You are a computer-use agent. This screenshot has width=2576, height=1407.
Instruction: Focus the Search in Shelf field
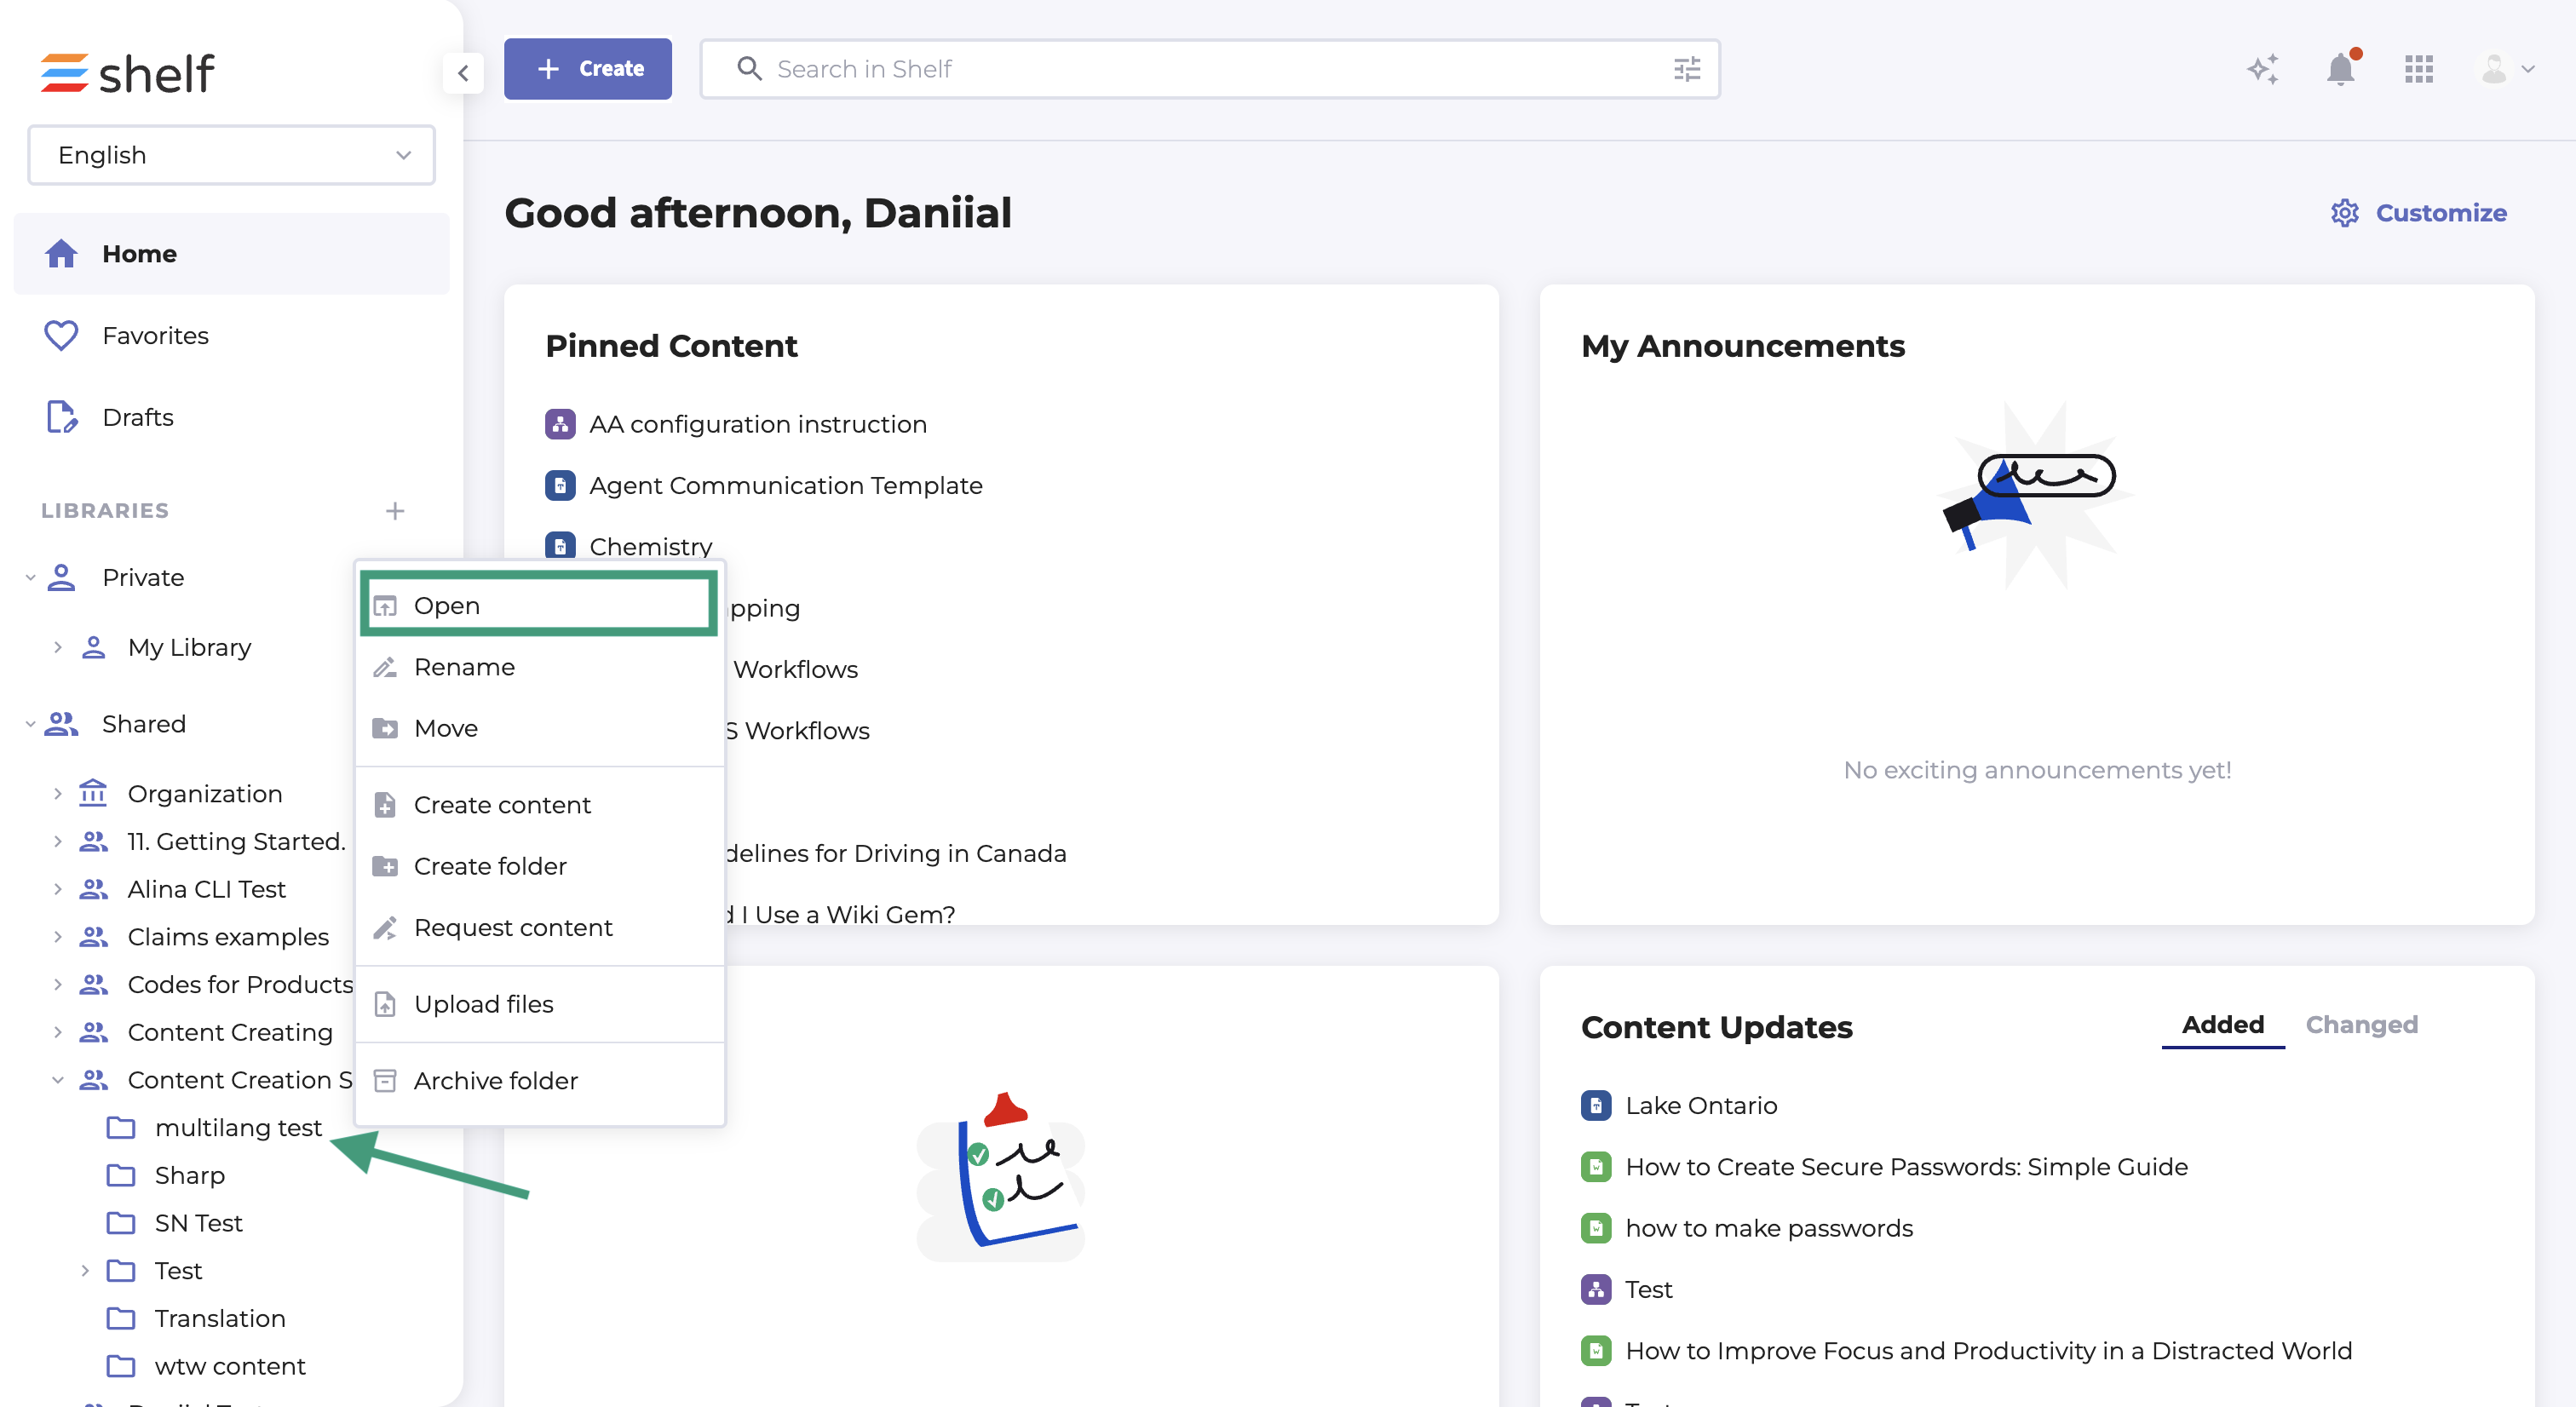click(1200, 69)
